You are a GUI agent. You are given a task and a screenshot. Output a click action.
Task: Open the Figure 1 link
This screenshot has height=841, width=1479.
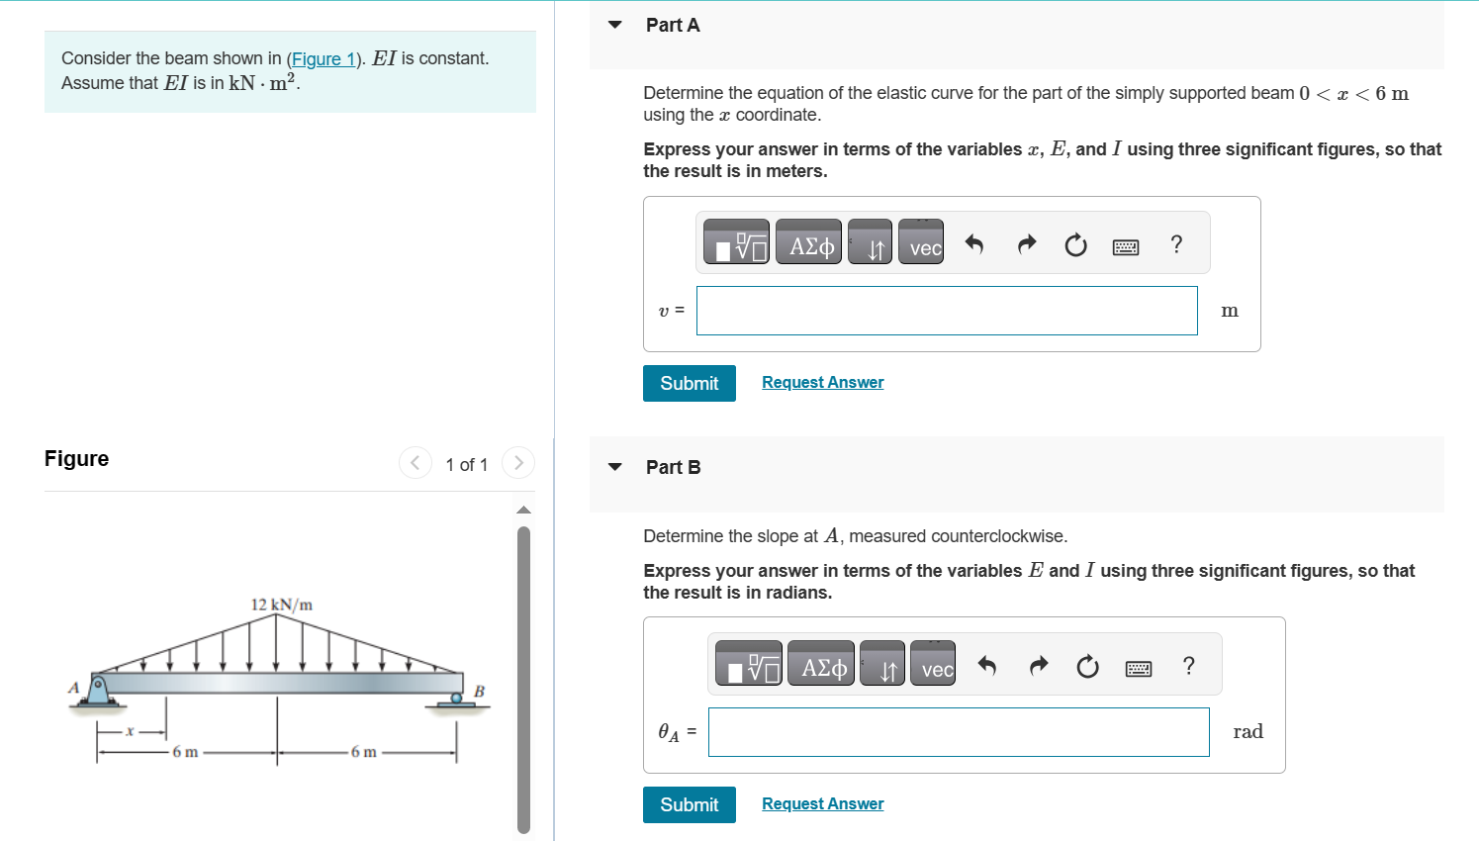click(324, 57)
